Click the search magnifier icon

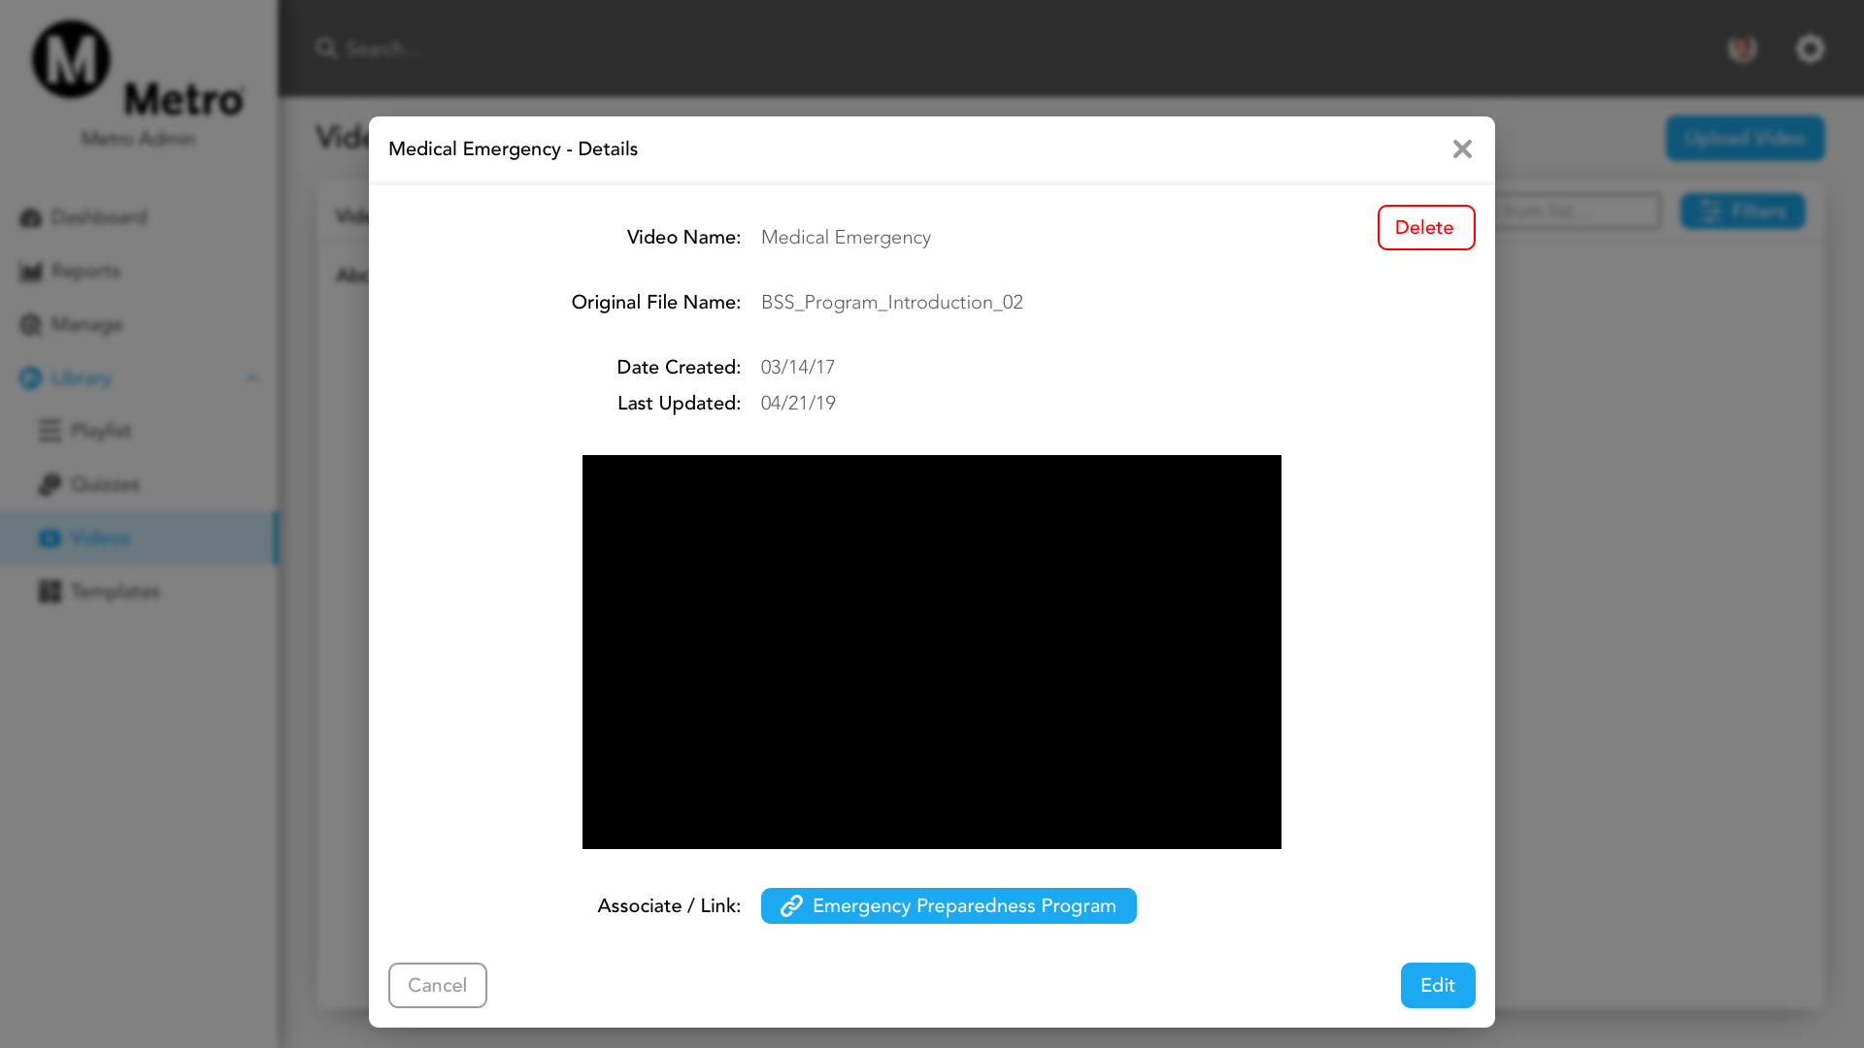pos(326,48)
